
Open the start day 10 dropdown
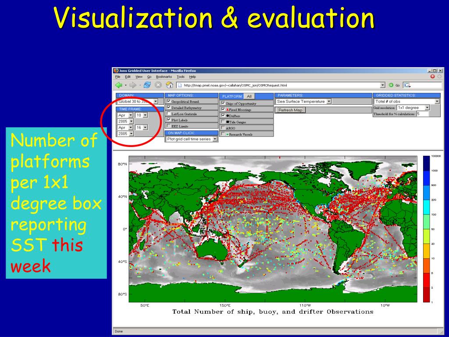click(x=141, y=115)
